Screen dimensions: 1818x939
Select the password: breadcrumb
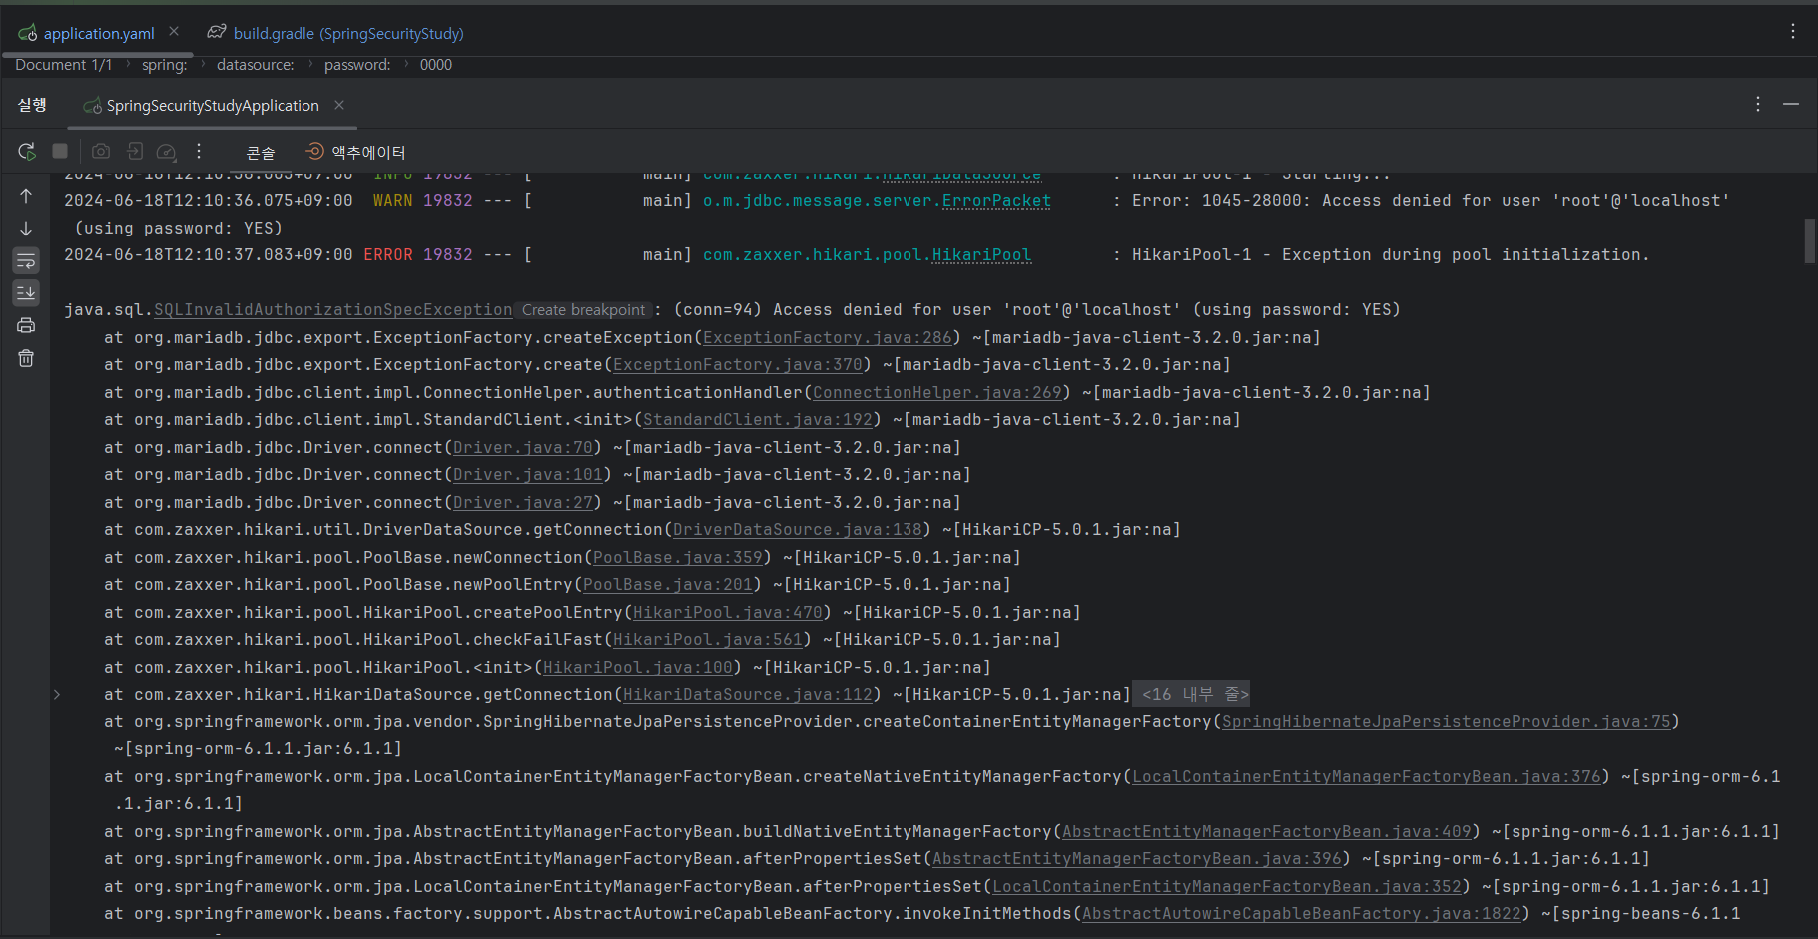357,65
